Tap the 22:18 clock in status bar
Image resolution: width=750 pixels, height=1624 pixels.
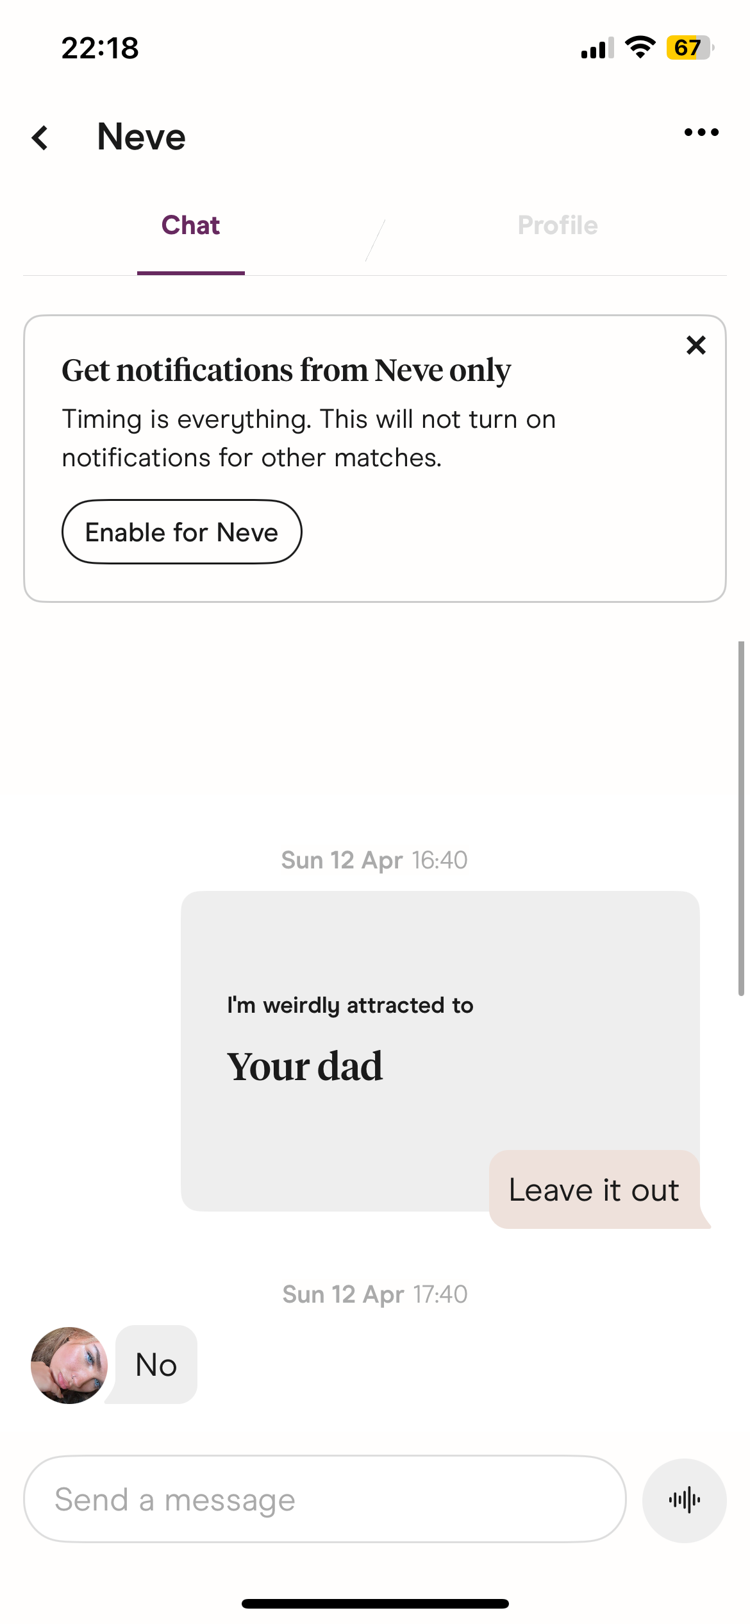(x=100, y=48)
